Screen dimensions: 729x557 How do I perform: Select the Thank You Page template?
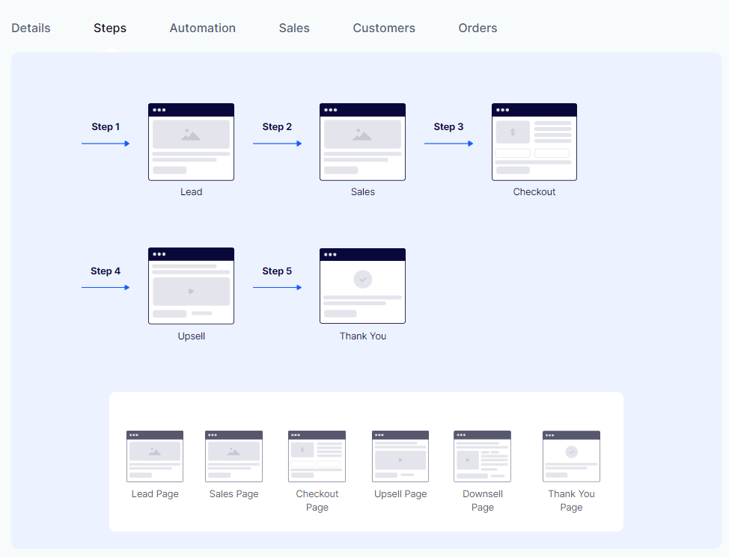click(571, 456)
